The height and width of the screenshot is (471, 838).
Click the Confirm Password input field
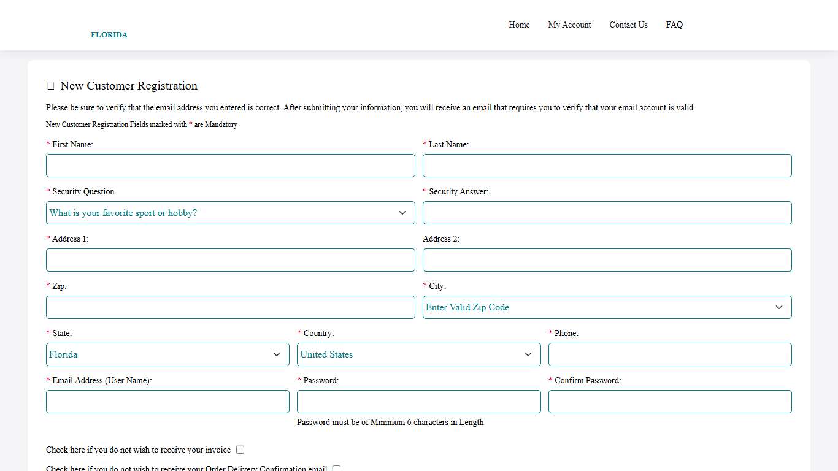669,402
